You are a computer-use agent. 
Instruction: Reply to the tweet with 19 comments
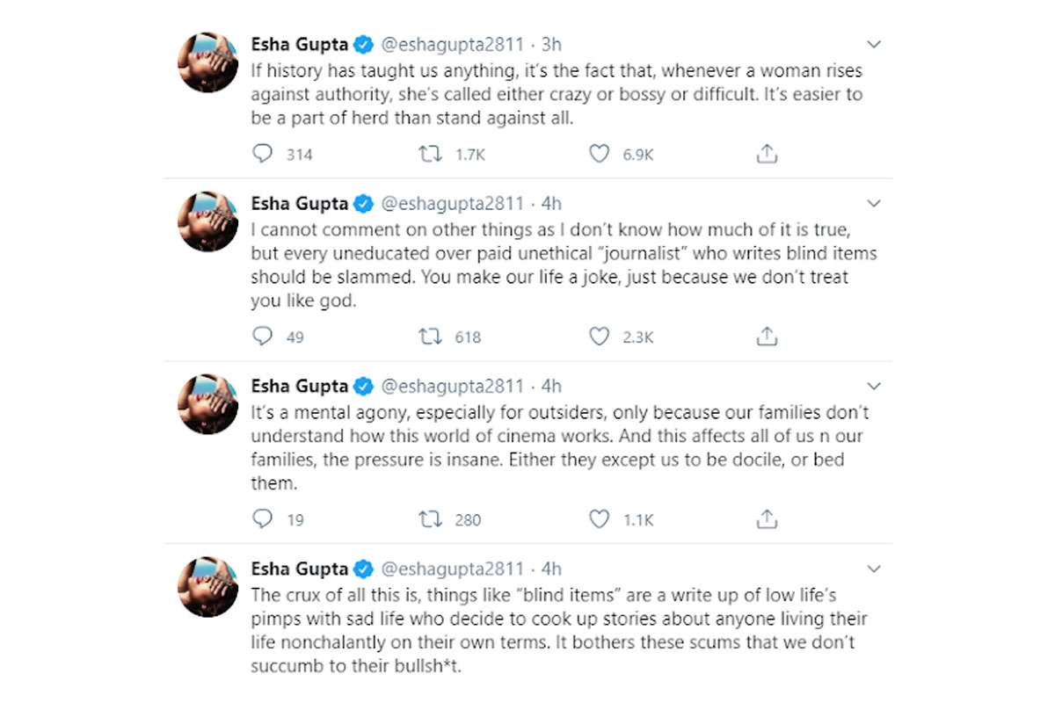(x=263, y=519)
